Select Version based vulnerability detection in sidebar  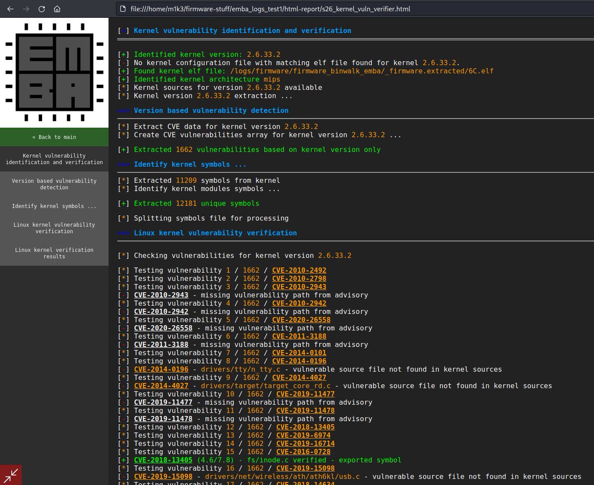coord(54,184)
